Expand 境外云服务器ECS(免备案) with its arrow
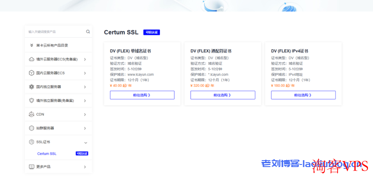Viewport: 373px width, 180px height. pos(85,59)
